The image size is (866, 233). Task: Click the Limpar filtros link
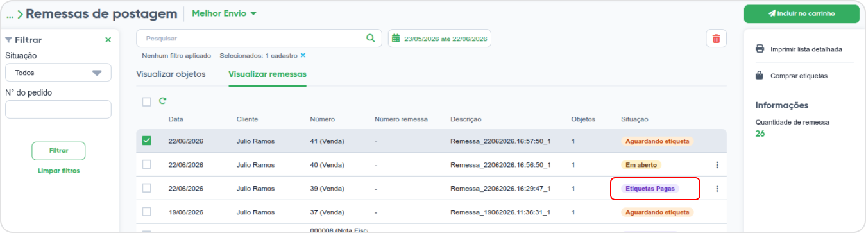[58, 171]
